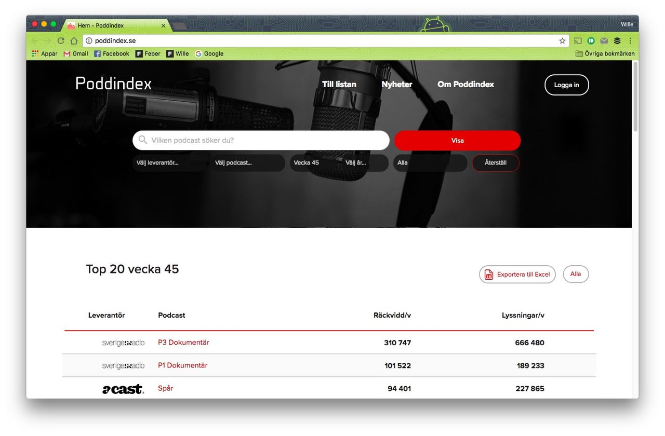Screen dimensions: 665x436
Task: Open the Feber bookmark
Action: pos(148,53)
